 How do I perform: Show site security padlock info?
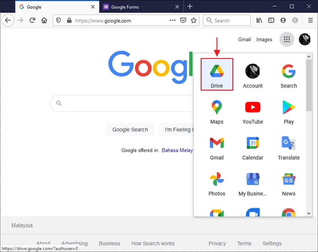(69, 20)
